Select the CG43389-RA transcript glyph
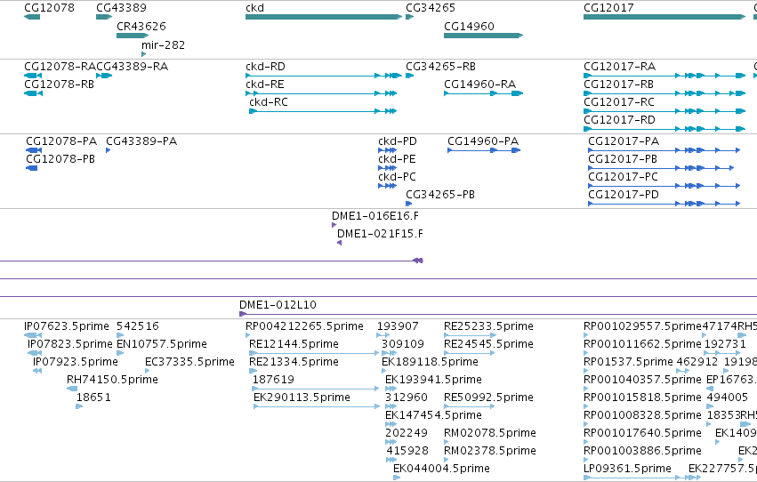 click(x=104, y=76)
